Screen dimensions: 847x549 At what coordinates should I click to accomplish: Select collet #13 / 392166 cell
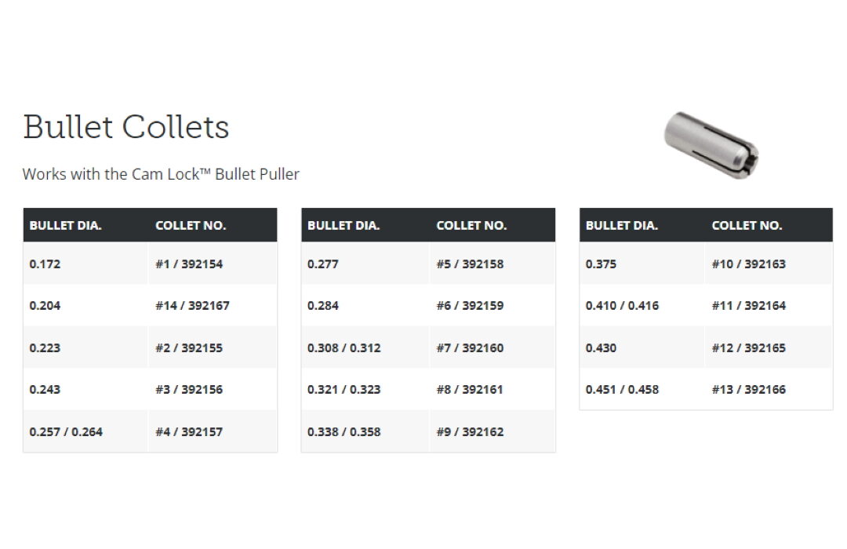748,390
